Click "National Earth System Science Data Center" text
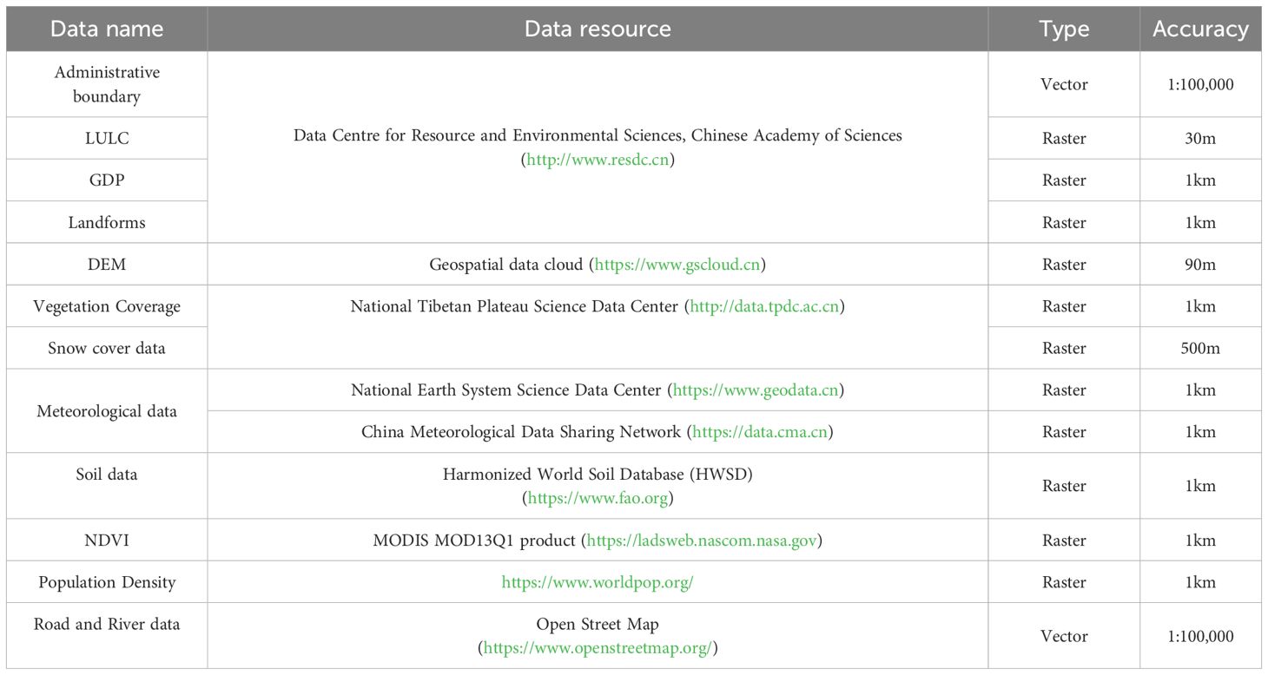The width and height of the screenshot is (1268, 675). 506,390
